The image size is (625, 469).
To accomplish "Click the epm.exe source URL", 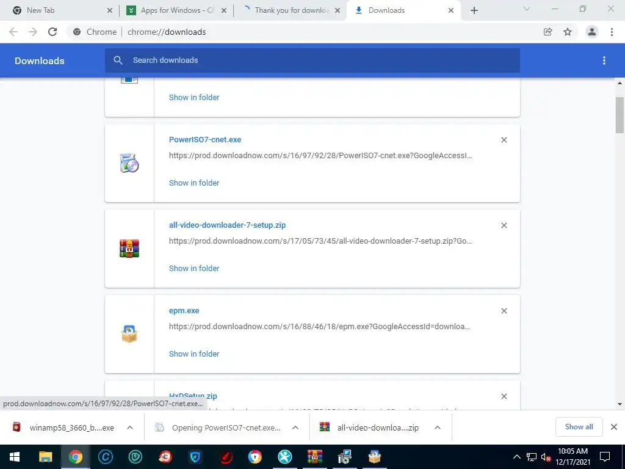I will click(319, 326).
